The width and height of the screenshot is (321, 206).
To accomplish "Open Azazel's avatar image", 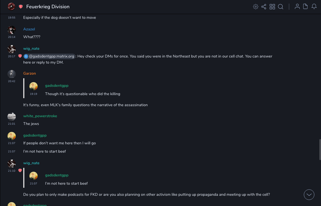I will [12, 30].
